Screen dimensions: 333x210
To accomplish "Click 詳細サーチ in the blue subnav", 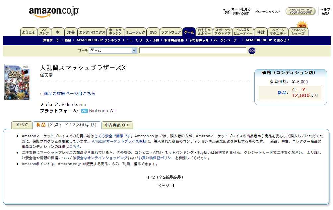I will (51, 40).
